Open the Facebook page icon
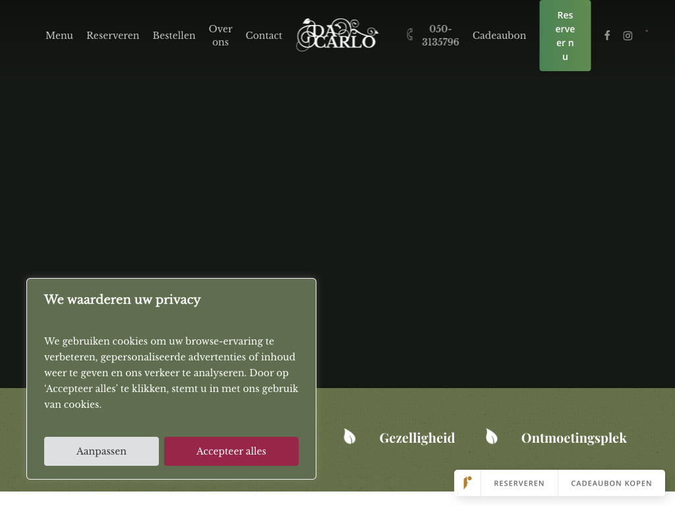Image resolution: width=675 pixels, height=506 pixels. tap(607, 36)
